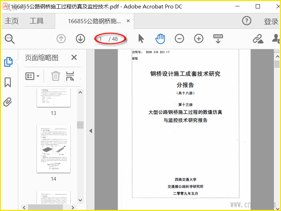Zoom out with the minus button
The height and width of the screenshot is (211, 281).
(179, 39)
